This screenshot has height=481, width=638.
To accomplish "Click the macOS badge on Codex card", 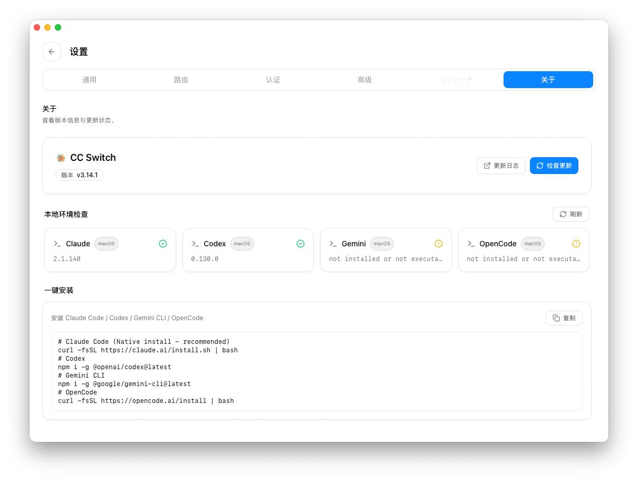I will [242, 244].
